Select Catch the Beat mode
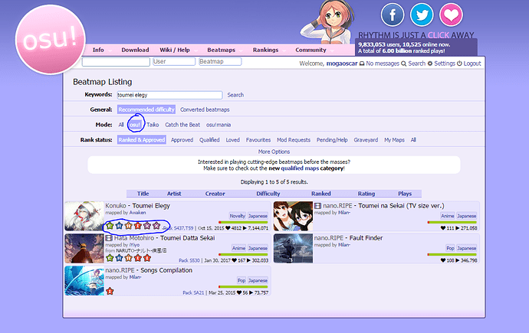Image resolution: width=529 pixels, height=333 pixels. [x=182, y=125]
